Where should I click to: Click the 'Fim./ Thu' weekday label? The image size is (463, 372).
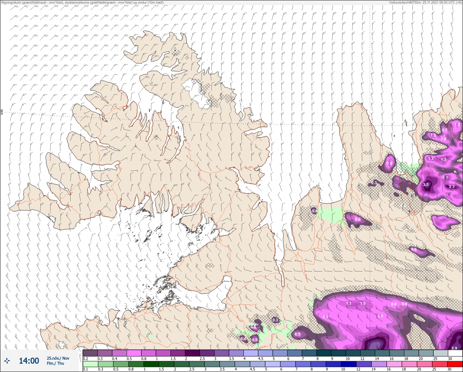click(x=55, y=363)
